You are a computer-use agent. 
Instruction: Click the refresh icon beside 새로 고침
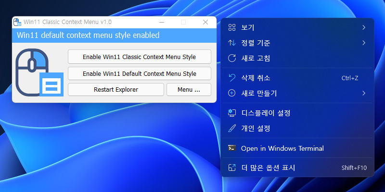tap(232, 58)
